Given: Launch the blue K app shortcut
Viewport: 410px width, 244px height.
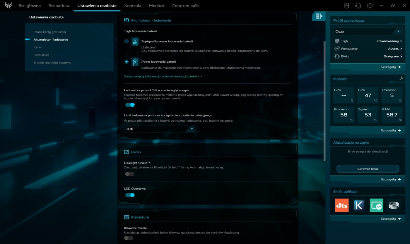Looking at the screenshot, I should [x=359, y=205].
